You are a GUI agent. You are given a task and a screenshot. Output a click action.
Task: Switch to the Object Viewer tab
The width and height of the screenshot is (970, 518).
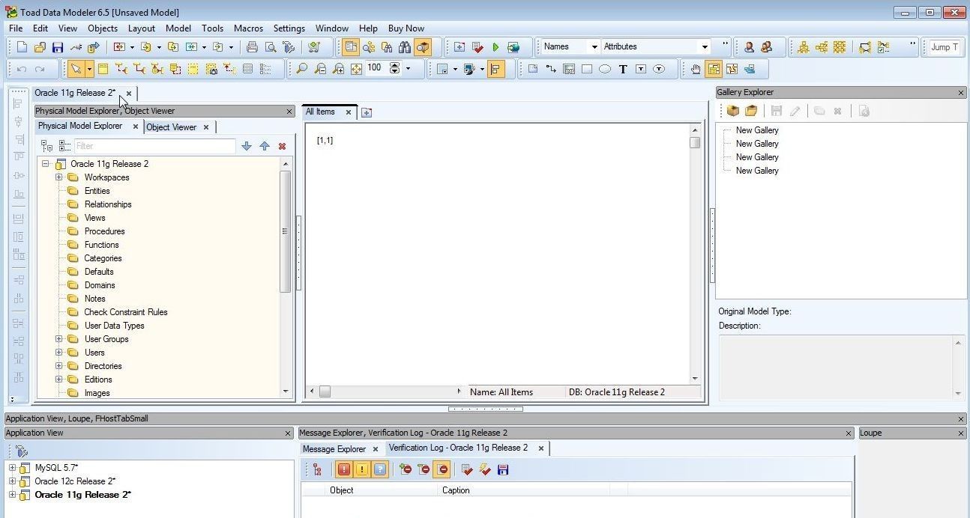point(172,127)
